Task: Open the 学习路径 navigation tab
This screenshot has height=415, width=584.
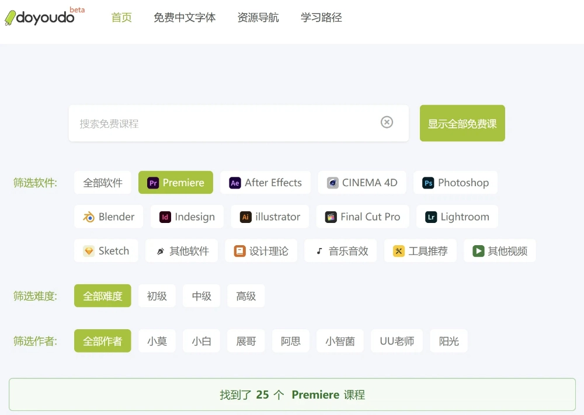Action: click(x=321, y=18)
